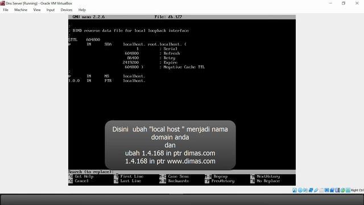
Task: Click the green mouse integration status icon
Action: point(343,190)
